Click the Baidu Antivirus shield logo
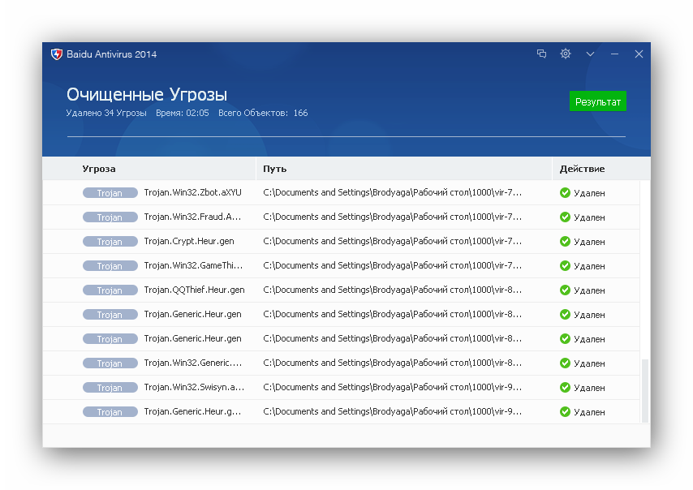 coord(57,54)
